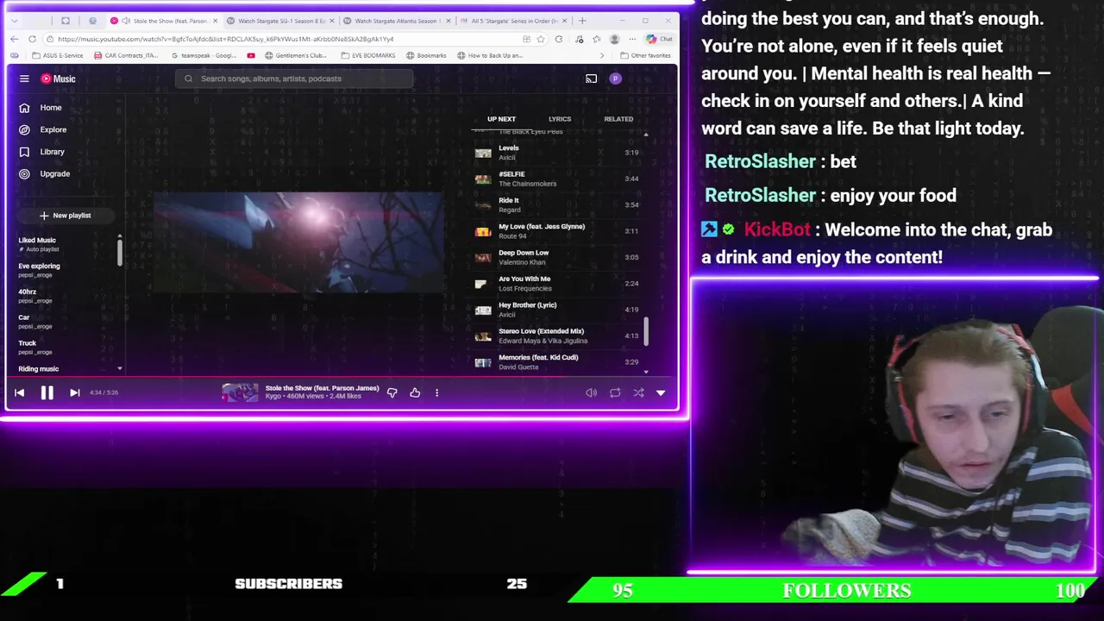The image size is (1104, 621).
Task: Open ASUS E-Service bookmark
Action: [59, 55]
